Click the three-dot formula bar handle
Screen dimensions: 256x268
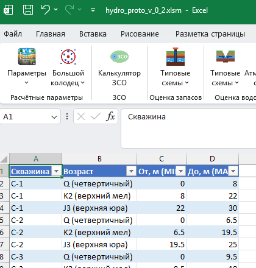[x=67, y=116]
